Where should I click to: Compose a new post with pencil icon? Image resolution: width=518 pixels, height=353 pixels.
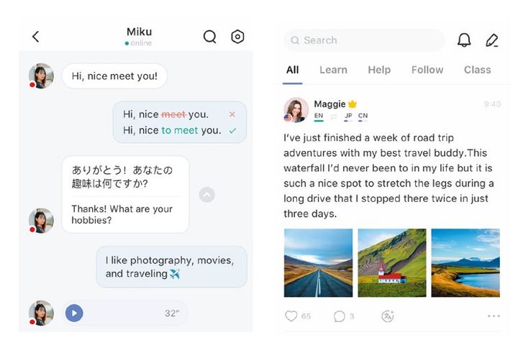click(492, 40)
